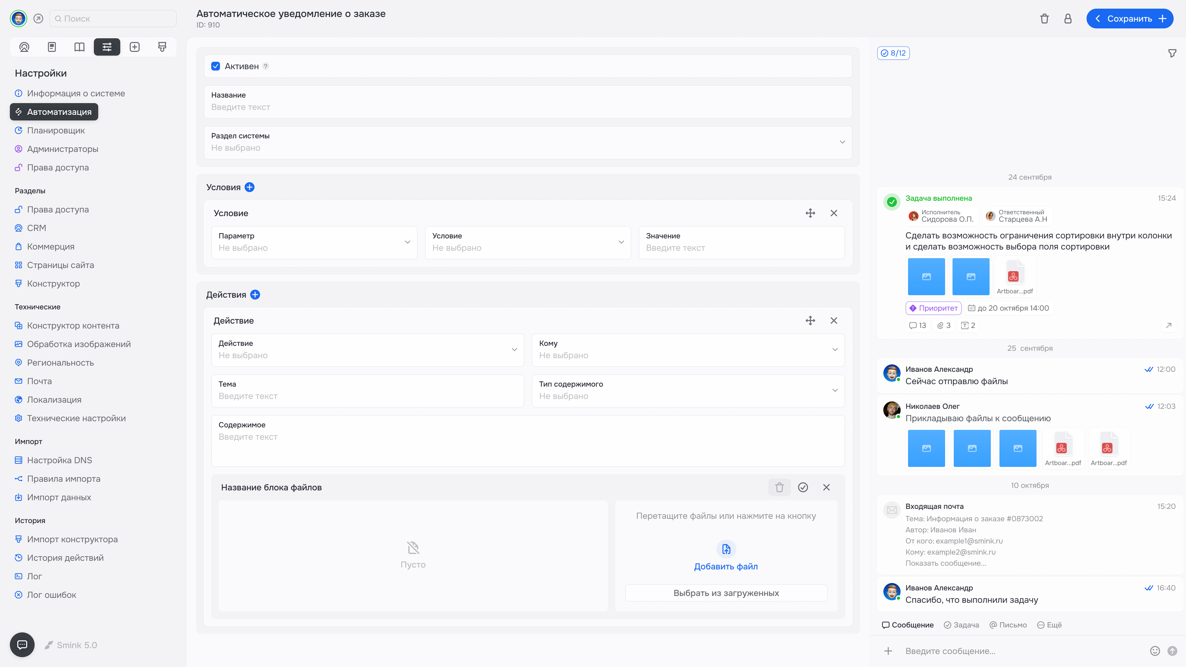This screenshot has height=667, width=1186.
Task: Expand the Кому dropdown
Action: click(x=688, y=350)
